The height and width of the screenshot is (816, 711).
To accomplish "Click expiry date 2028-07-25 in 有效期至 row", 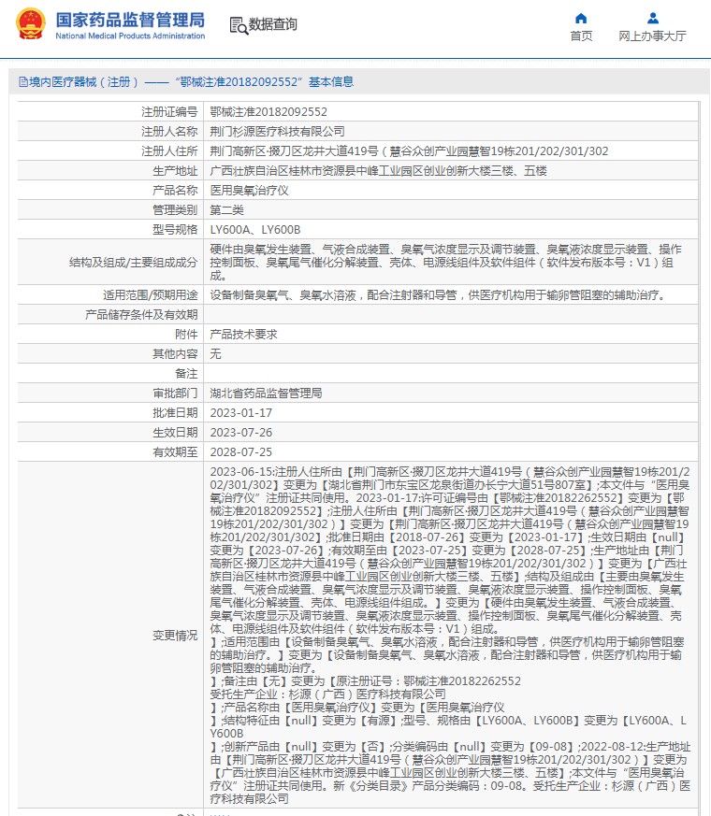I will tap(240, 452).
